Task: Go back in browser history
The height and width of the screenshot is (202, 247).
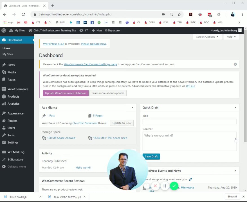Action: coord(5,14)
